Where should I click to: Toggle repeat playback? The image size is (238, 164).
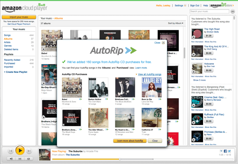(29, 159)
